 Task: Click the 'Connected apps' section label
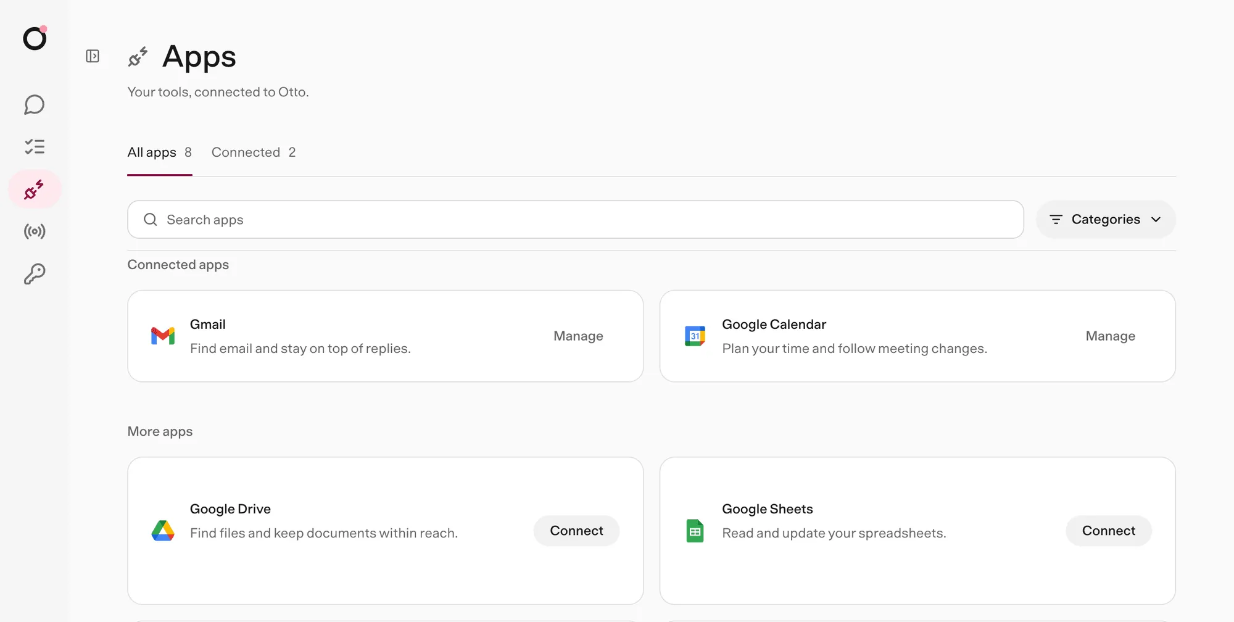point(178,265)
